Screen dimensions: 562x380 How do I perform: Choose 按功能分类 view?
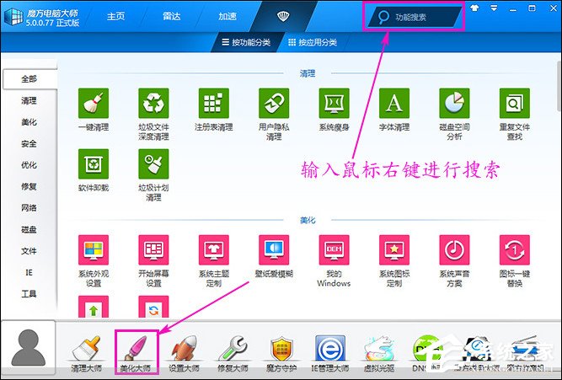click(246, 42)
